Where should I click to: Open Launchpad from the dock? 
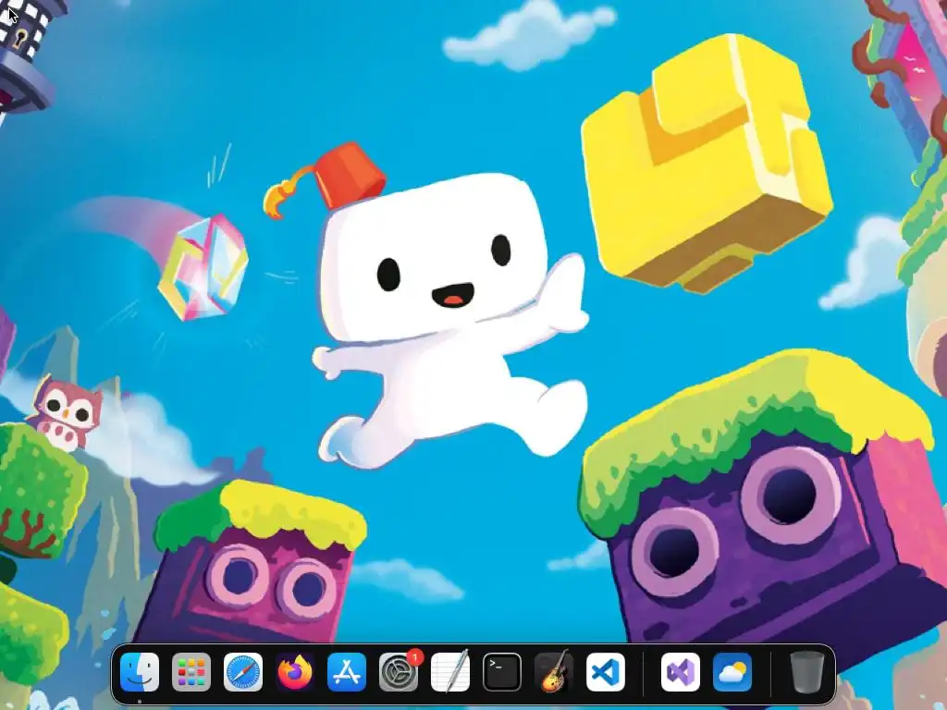[x=191, y=672]
